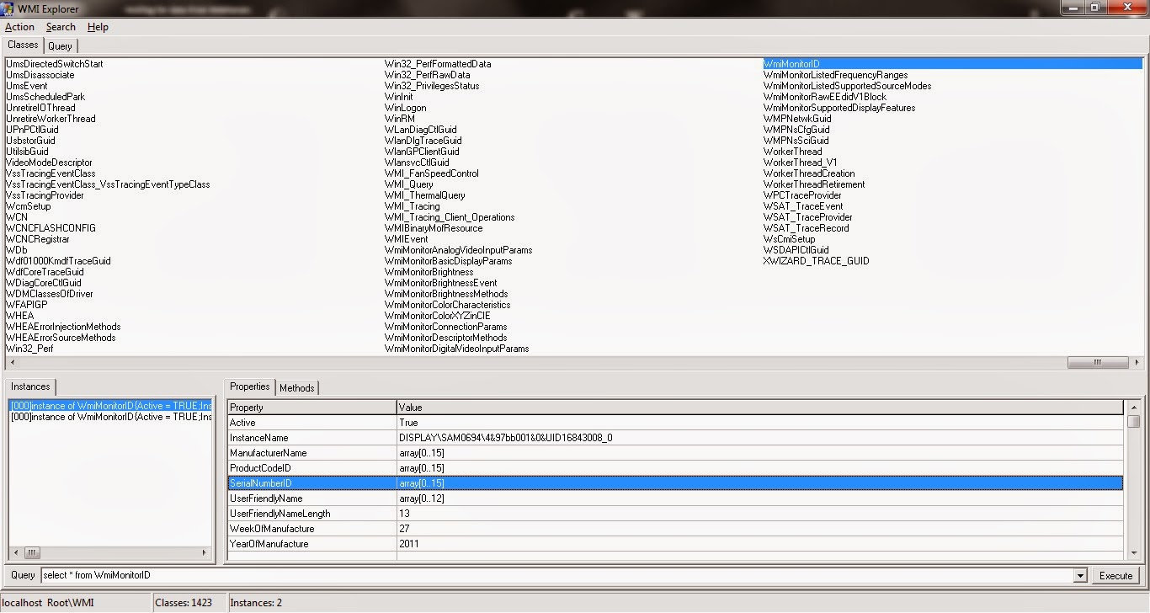Select the VideoModeDescriptor class
The width and height of the screenshot is (1150, 613).
[49, 163]
